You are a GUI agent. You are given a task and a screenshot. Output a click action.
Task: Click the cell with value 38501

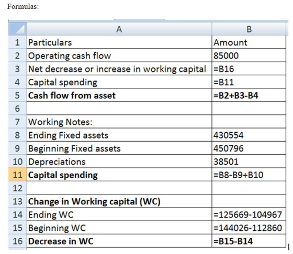pos(249,161)
